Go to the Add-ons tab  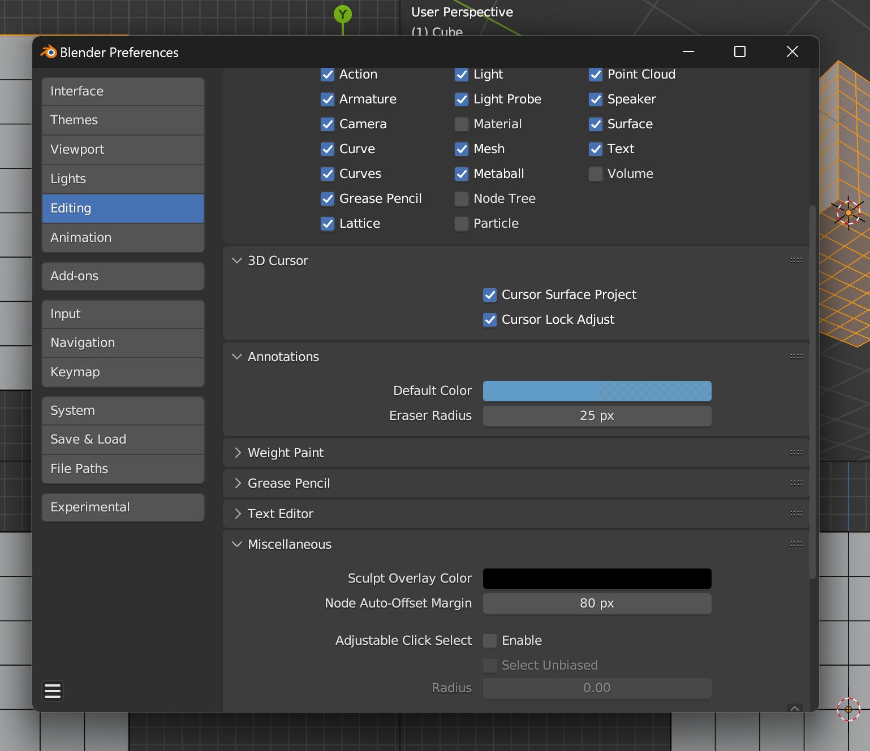pos(123,276)
